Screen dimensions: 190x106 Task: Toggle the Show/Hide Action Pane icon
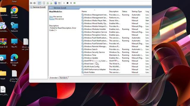pos(59,3)
